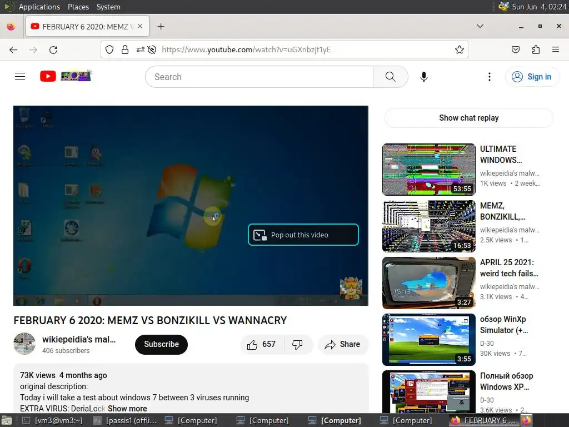
Task: Click Show chat replay
Action: tap(468, 118)
